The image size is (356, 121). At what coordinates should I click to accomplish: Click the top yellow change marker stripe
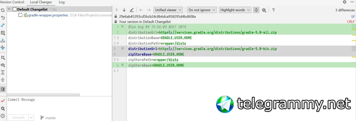click(353, 29)
